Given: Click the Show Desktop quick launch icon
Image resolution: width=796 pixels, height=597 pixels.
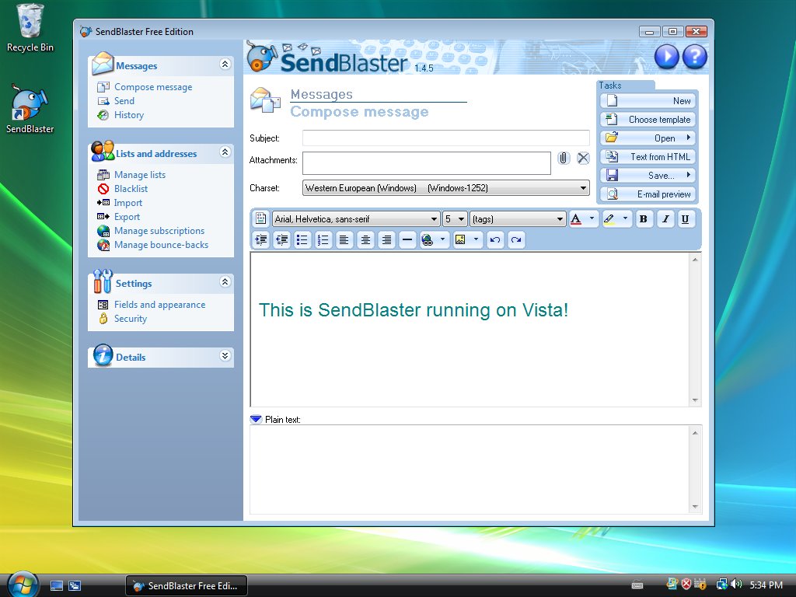Looking at the screenshot, I should (x=57, y=586).
